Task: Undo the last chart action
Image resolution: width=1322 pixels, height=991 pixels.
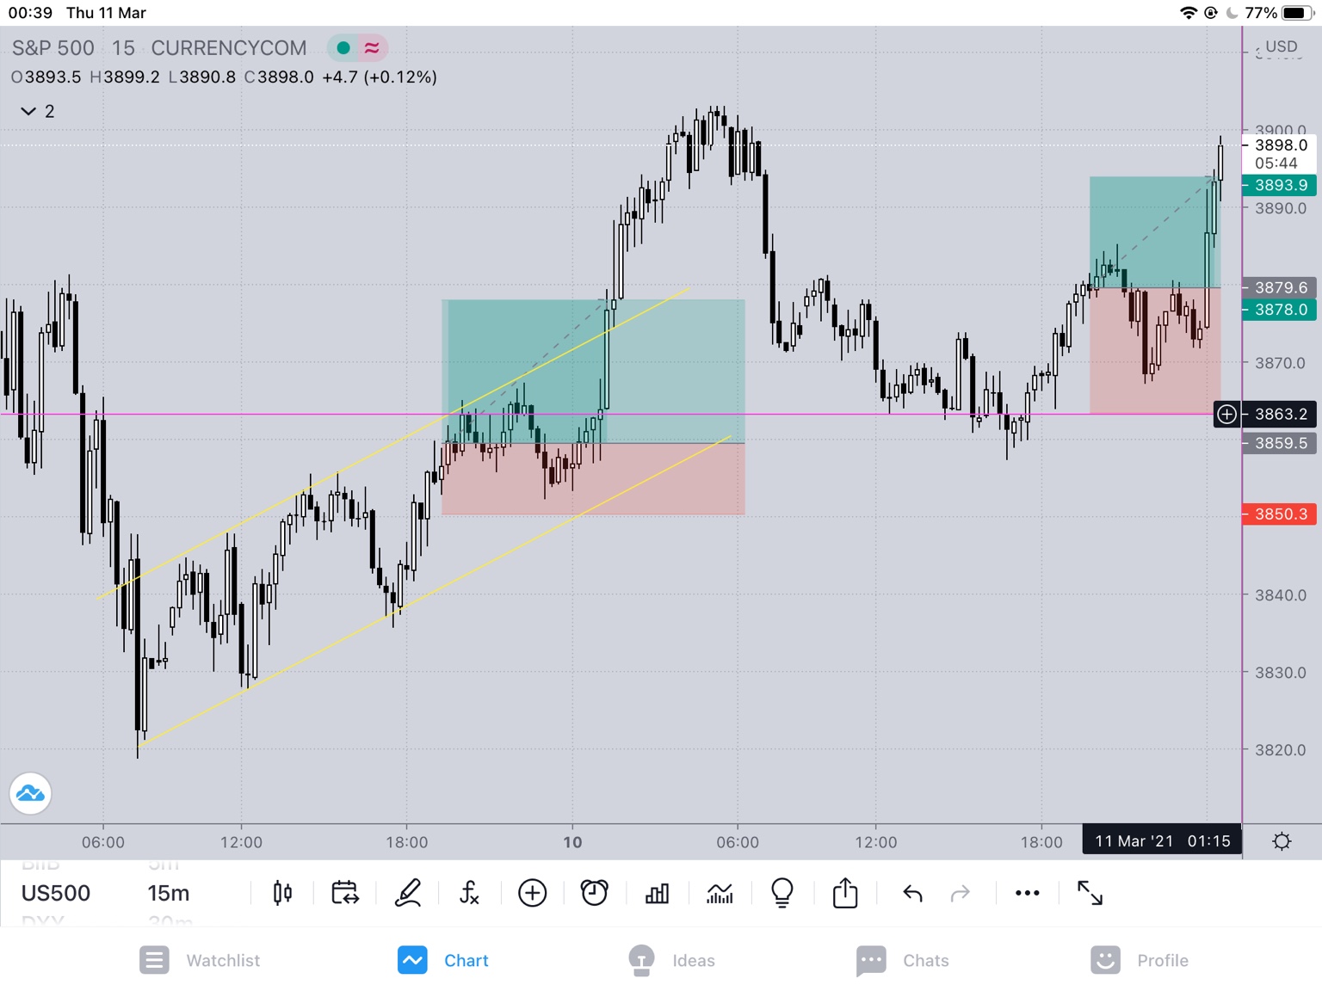Action: pos(912,894)
